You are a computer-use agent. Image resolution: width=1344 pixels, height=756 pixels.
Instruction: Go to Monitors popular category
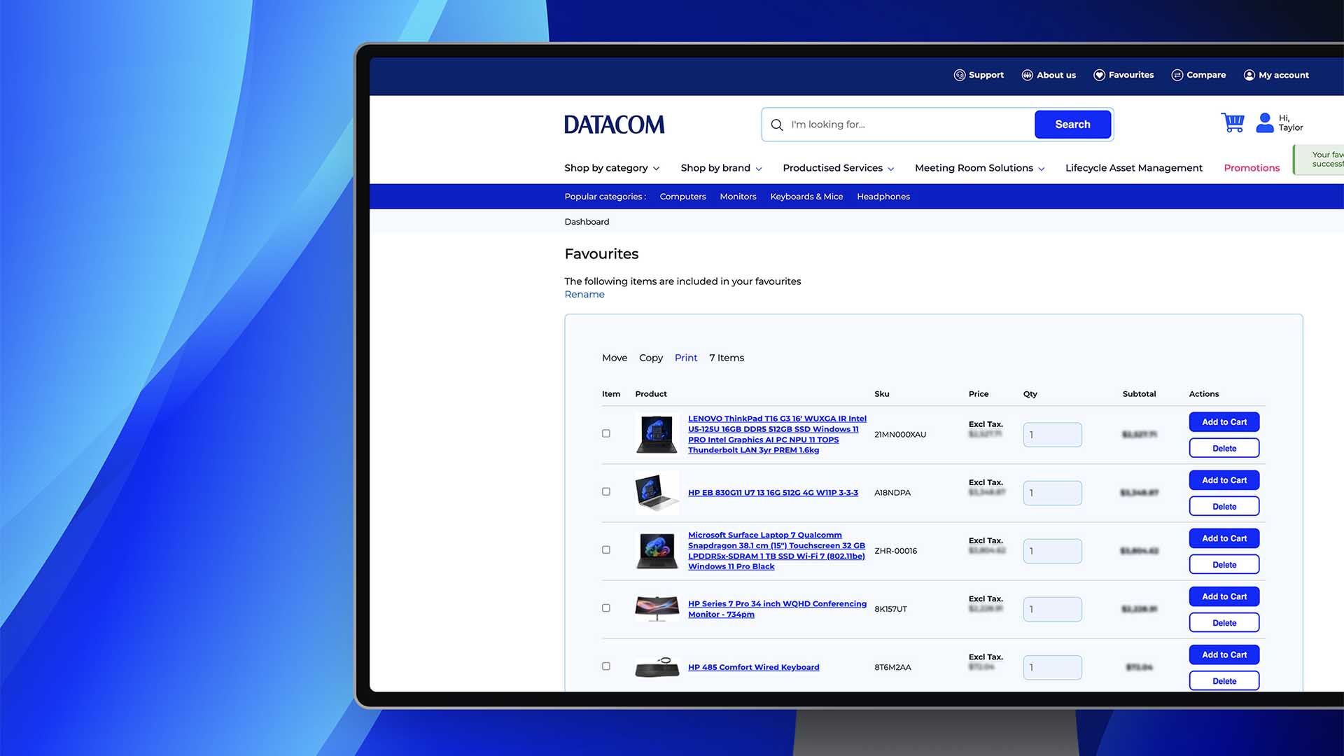coord(738,197)
